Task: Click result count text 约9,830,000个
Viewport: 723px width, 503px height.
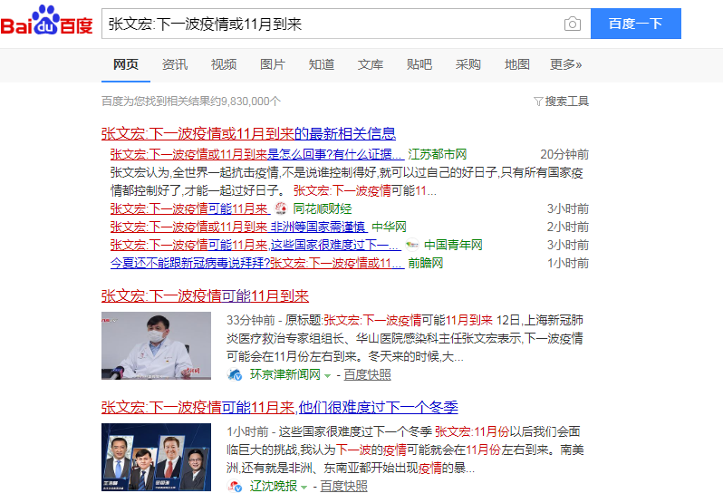Action: click(x=245, y=101)
